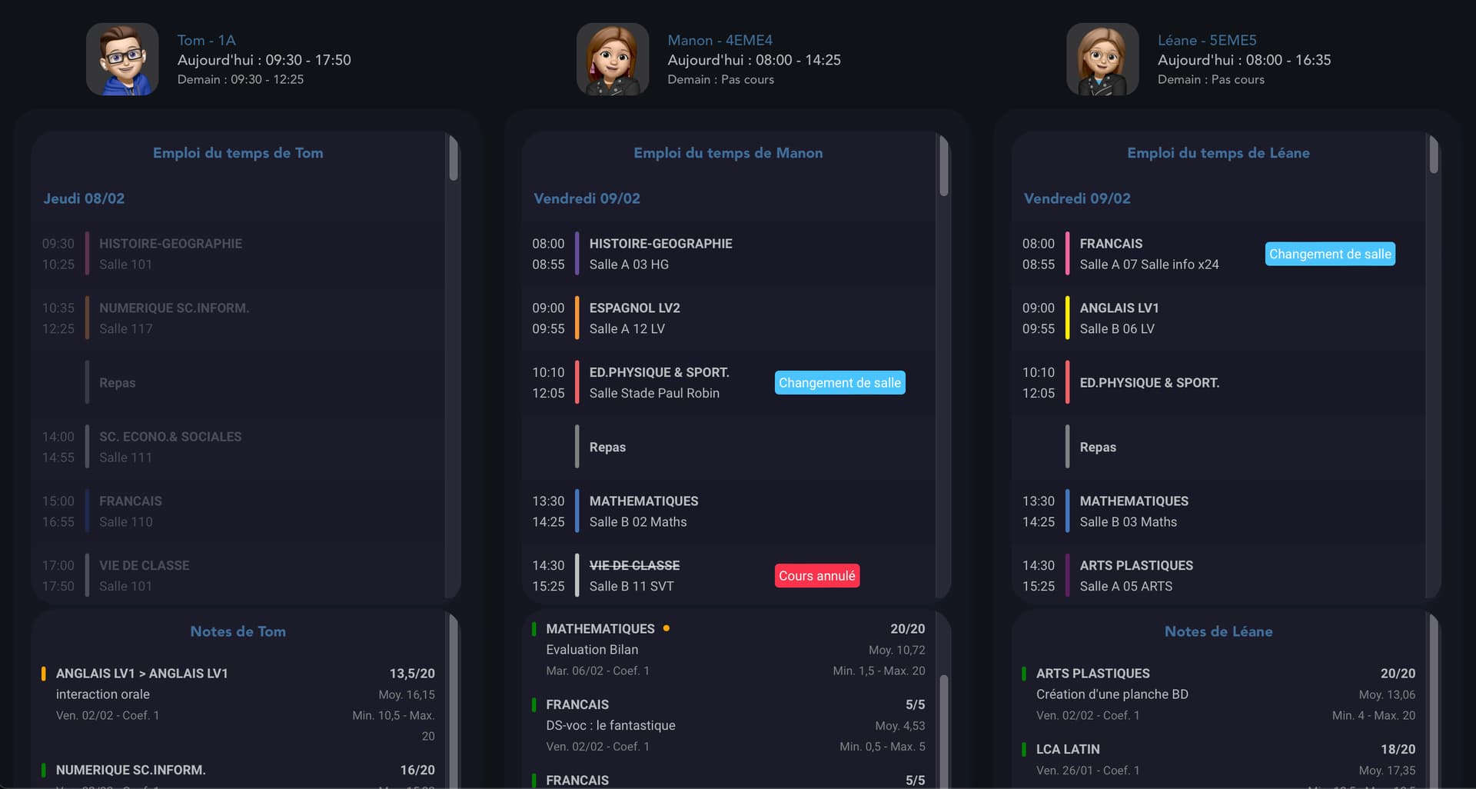
Task: Click the Changement de salle badge on Léane's FRANCAIS
Action: [1330, 254]
